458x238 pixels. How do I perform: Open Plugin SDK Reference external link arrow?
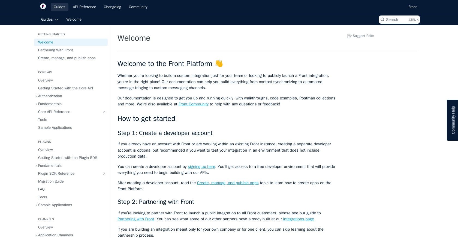coord(104,174)
